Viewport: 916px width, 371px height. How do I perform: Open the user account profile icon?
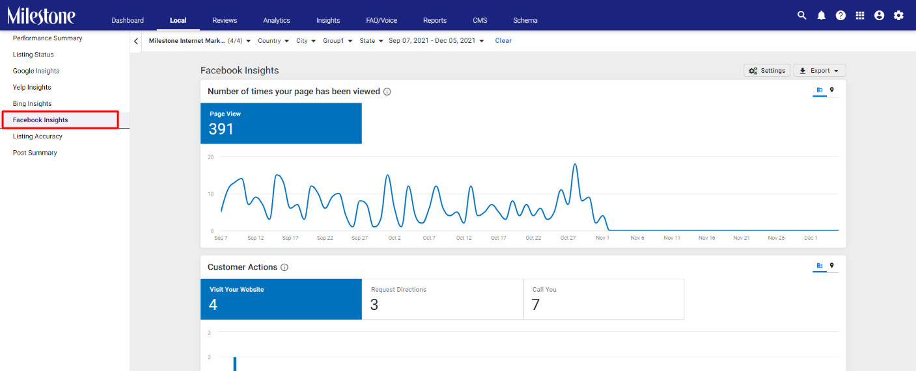880,16
